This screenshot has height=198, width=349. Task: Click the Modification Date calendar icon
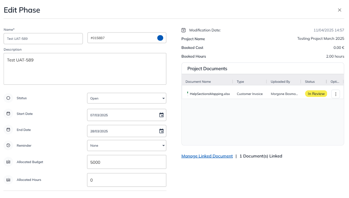coord(184,30)
